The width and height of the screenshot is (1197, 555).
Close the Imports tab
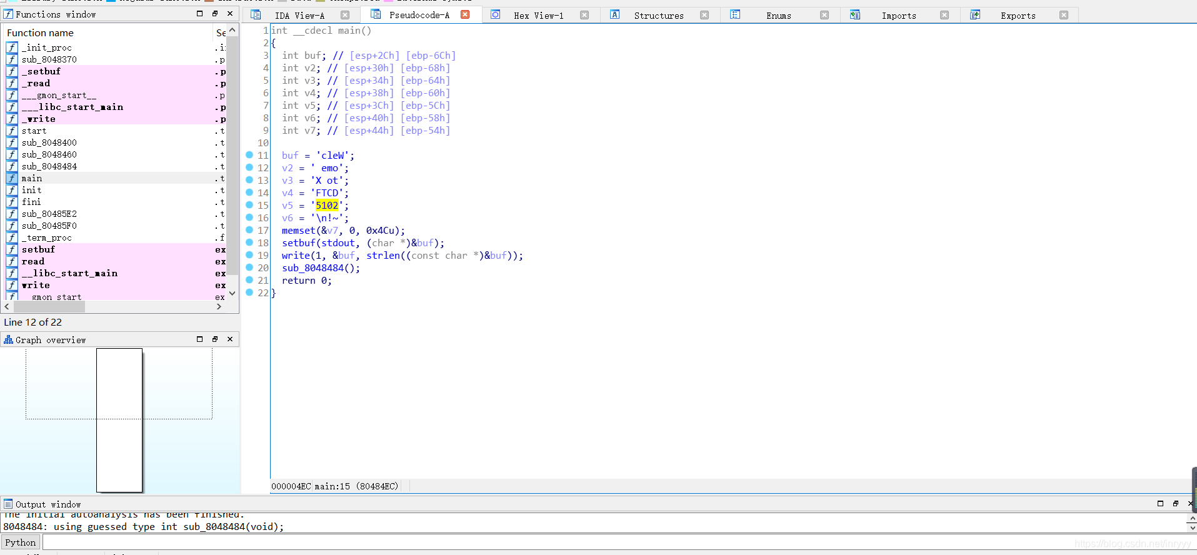click(x=944, y=15)
